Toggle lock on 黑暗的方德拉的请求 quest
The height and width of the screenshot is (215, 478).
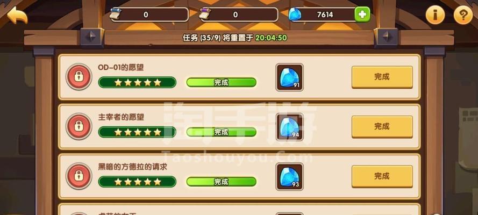point(79,176)
